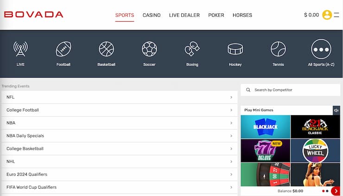343x196 pixels.
Task: Play the blue Blackjack mini game
Action: point(265,127)
